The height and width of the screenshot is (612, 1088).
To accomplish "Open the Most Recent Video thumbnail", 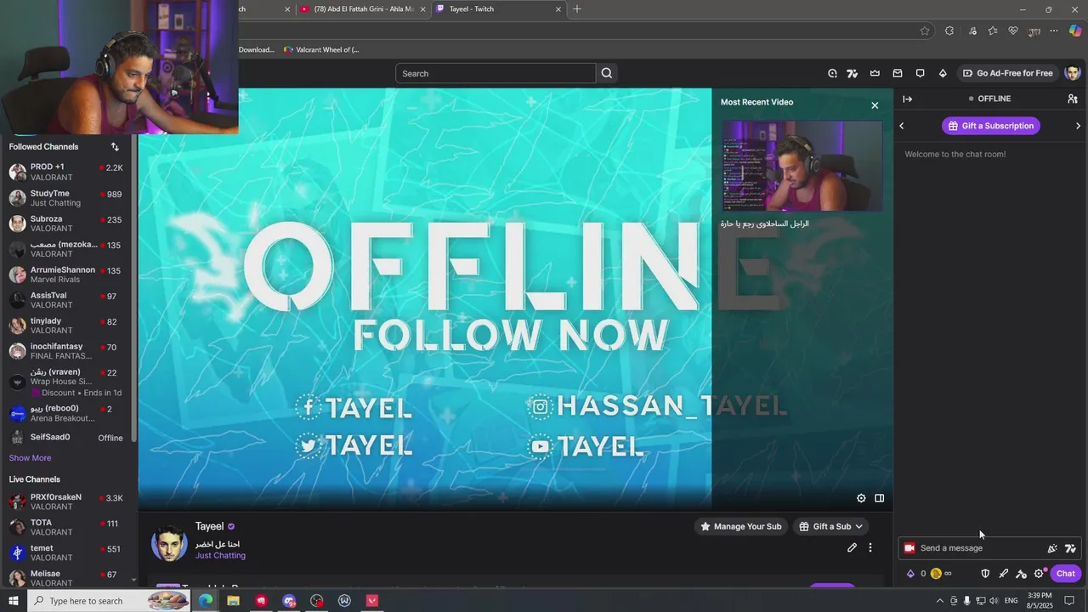I will pos(802,166).
